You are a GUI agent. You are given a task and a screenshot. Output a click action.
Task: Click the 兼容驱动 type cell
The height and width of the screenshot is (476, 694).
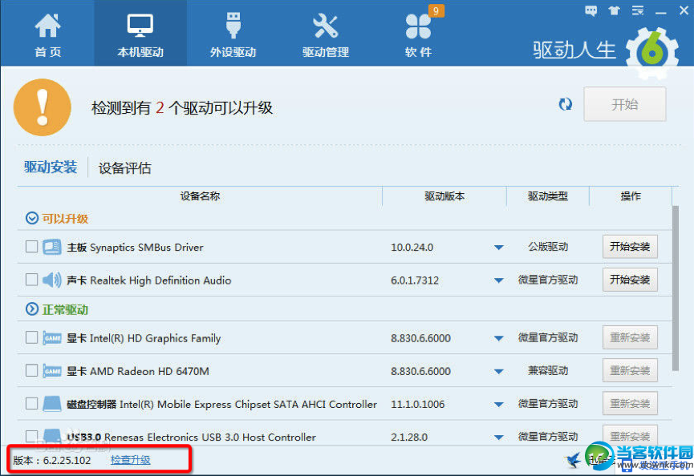coord(547,370)
